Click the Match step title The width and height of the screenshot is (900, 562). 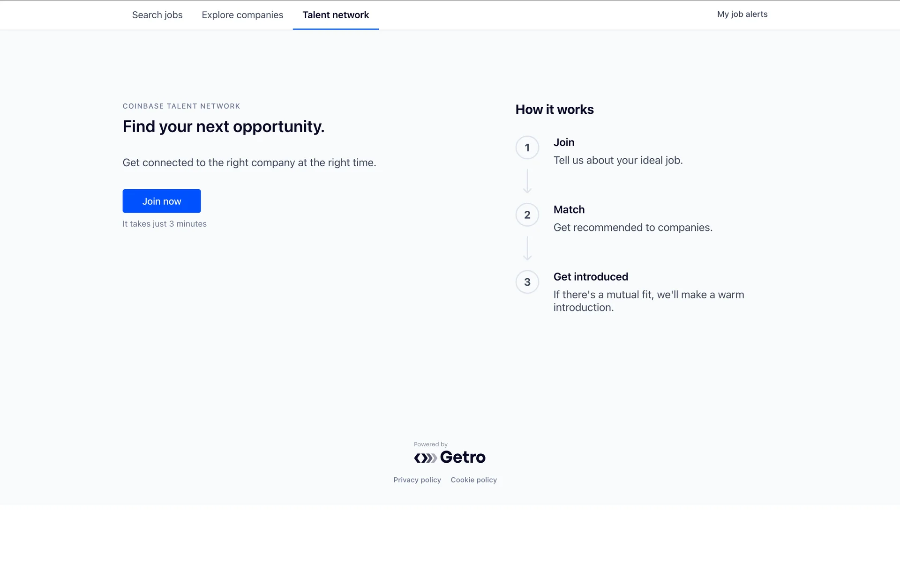(x=569, y=209)
